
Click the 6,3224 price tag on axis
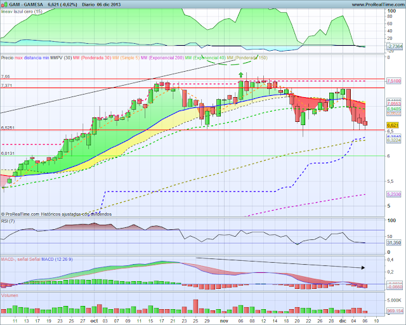(394, 140)
